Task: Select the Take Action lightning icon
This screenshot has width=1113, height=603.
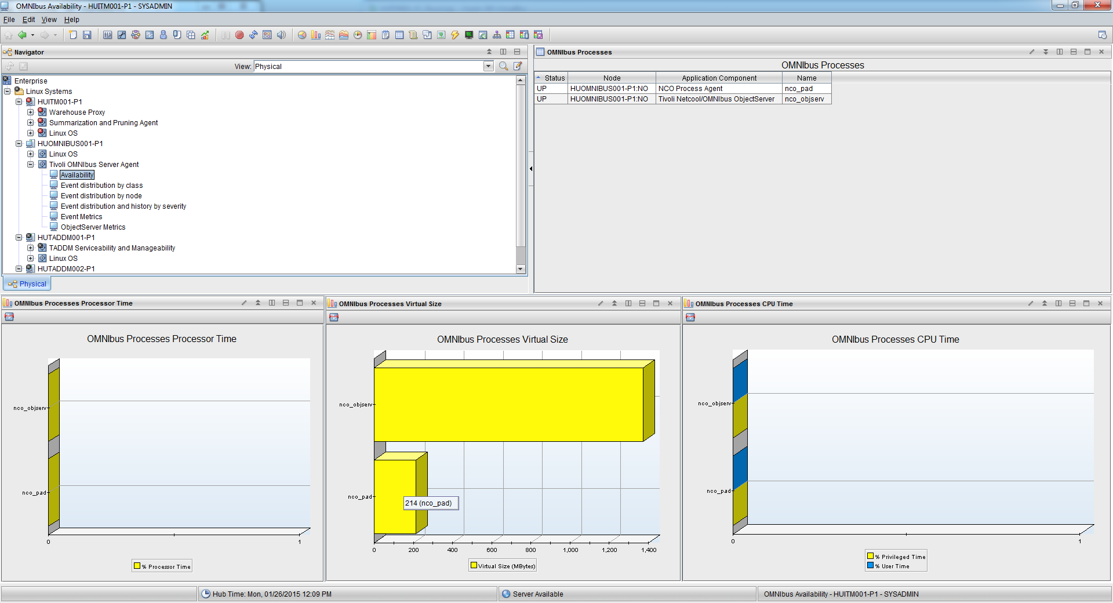Action: click(x=455, y=35)
